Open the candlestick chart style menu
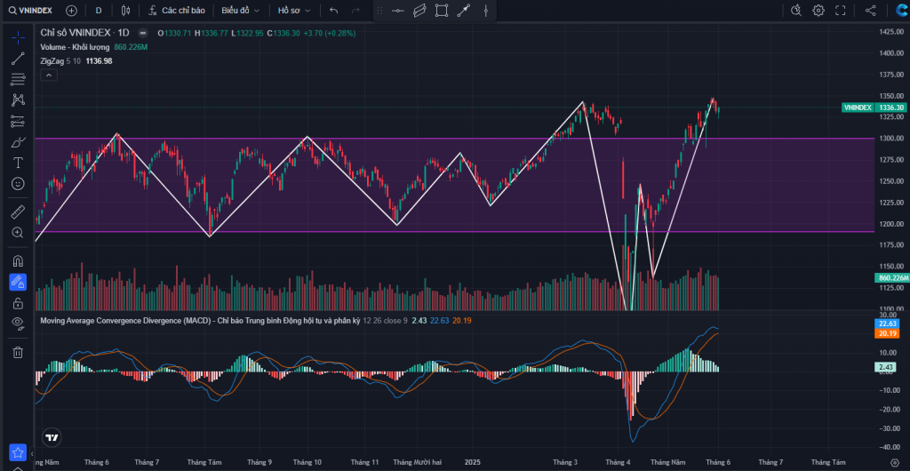Image resolution: width=910 pixels, height=471 pixels. point(126,11)
